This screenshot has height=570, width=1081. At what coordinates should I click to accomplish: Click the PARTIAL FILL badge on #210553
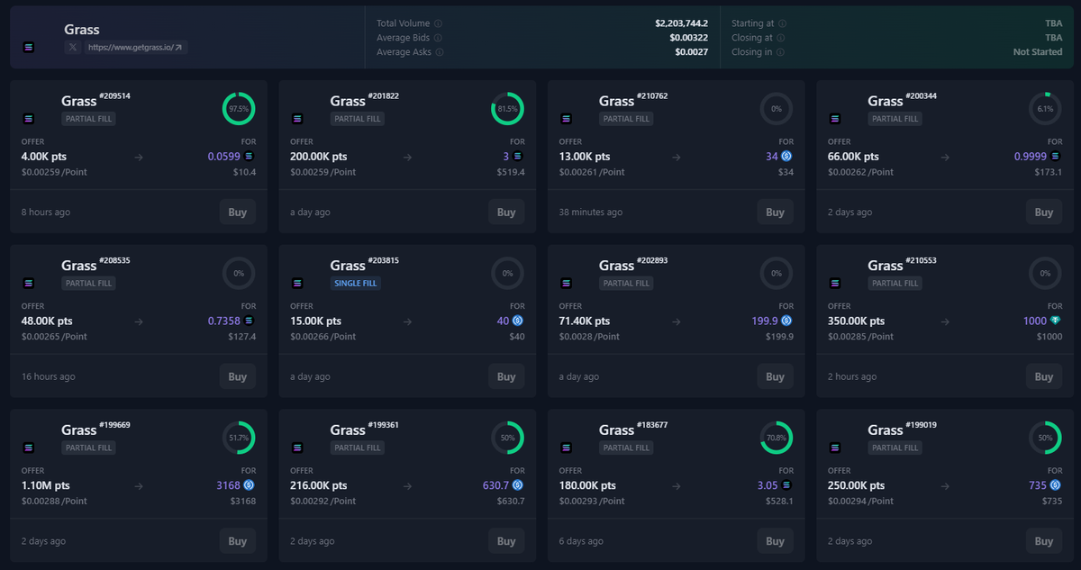click(x=895, y=283)
